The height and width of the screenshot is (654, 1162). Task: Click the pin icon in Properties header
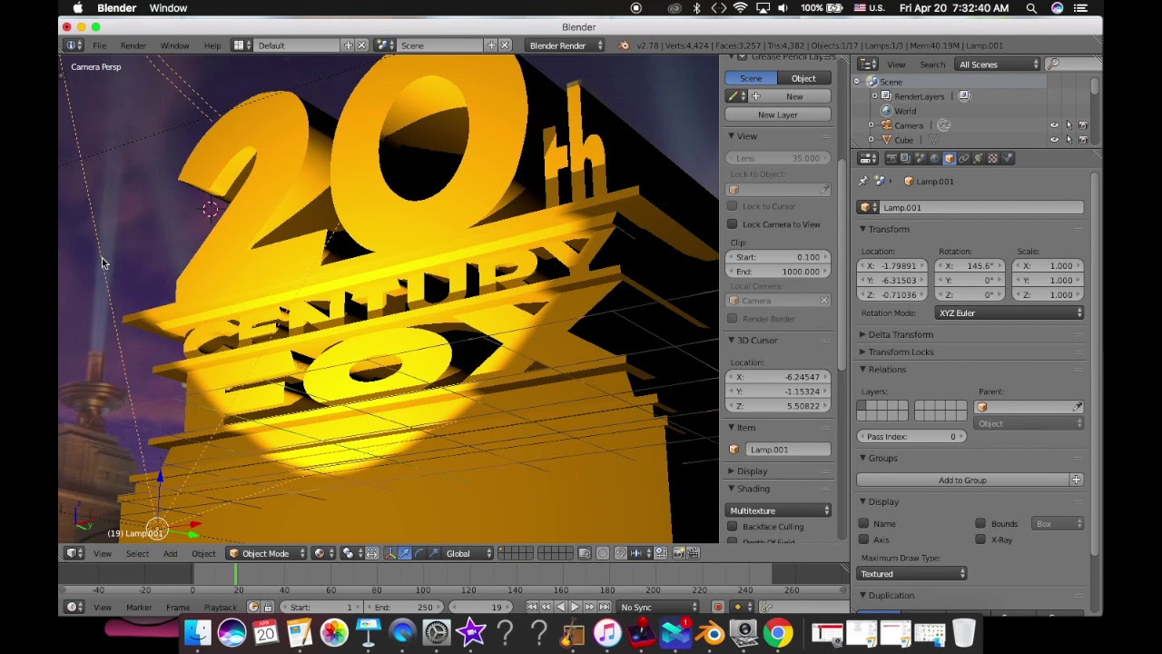(863, 181)
